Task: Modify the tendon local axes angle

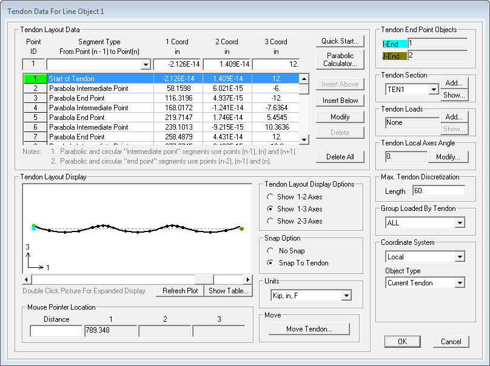Action: 448,157
